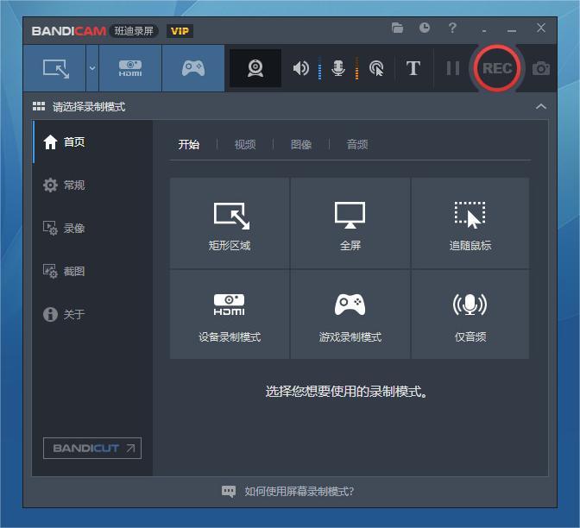Click the speech bubble help icon
The width and height of the screenshot is (580, 528).
coord(228,492)
